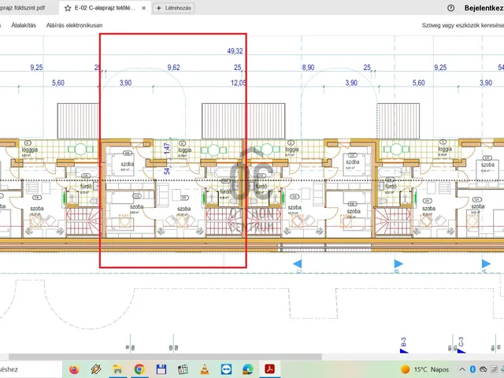Viewport: 504px width, 378px height.
Task: Open the help question mark icon
Action: (450, 8)
